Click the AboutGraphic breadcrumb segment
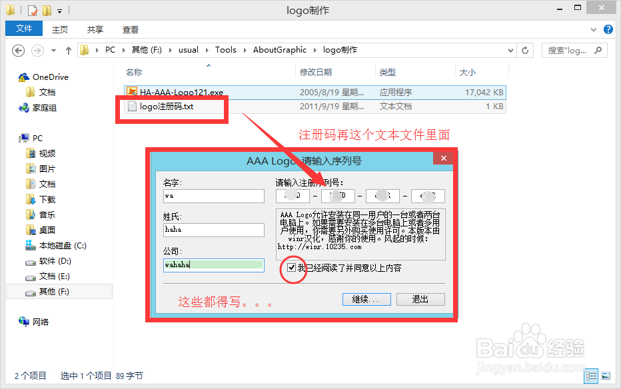Viewport: 621px width, 389px height. (280, 50)
